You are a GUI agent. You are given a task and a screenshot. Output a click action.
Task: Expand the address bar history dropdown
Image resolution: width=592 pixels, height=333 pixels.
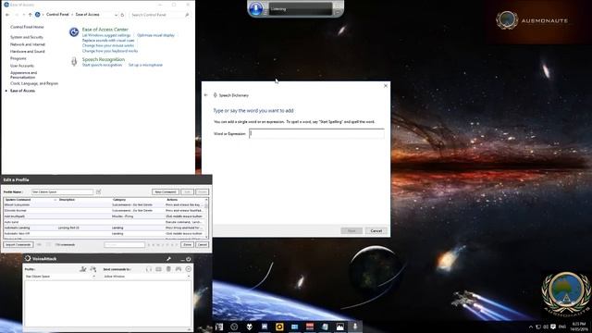(116, 15)
